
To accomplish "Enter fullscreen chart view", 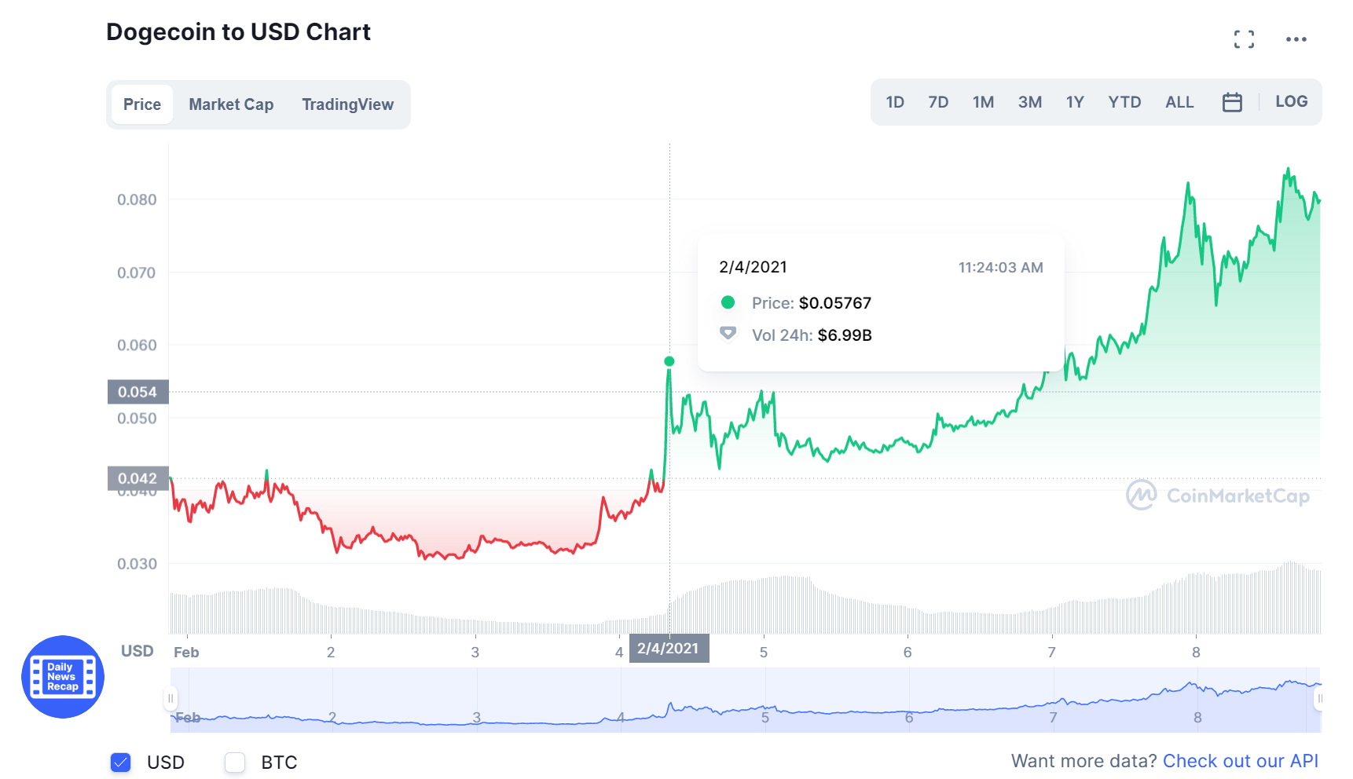I will [1244, 39].
